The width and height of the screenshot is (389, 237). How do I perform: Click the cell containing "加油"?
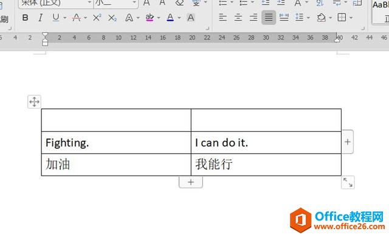[116, 165]
